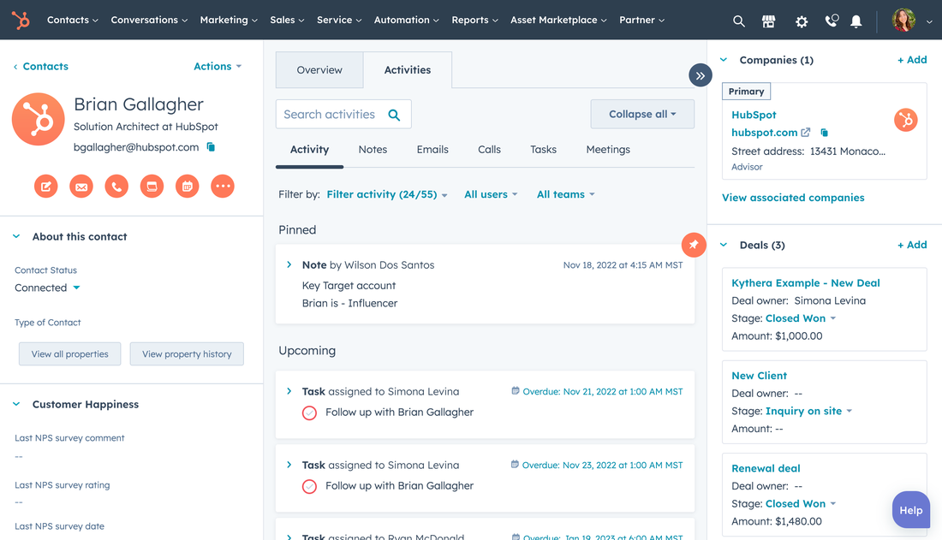Schedule a meeting with the orange calendar icon

click(x=188, y=187)
